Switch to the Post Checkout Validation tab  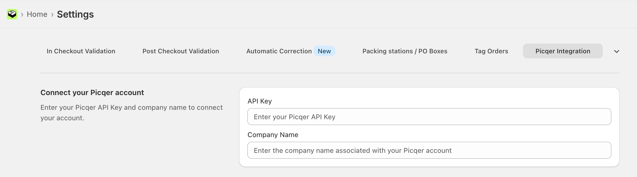pyautogui.click(x=181, y=51)
